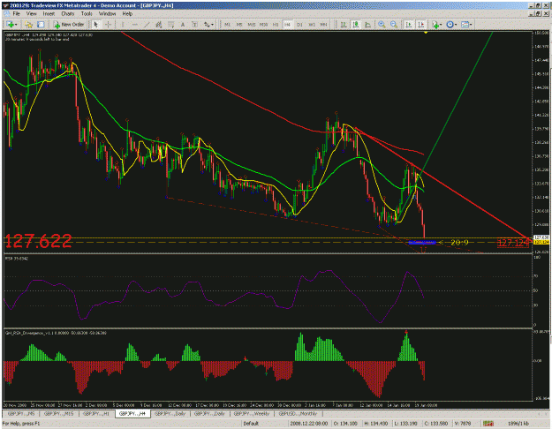Open the Indicators list icon

[x=435, y=25]
